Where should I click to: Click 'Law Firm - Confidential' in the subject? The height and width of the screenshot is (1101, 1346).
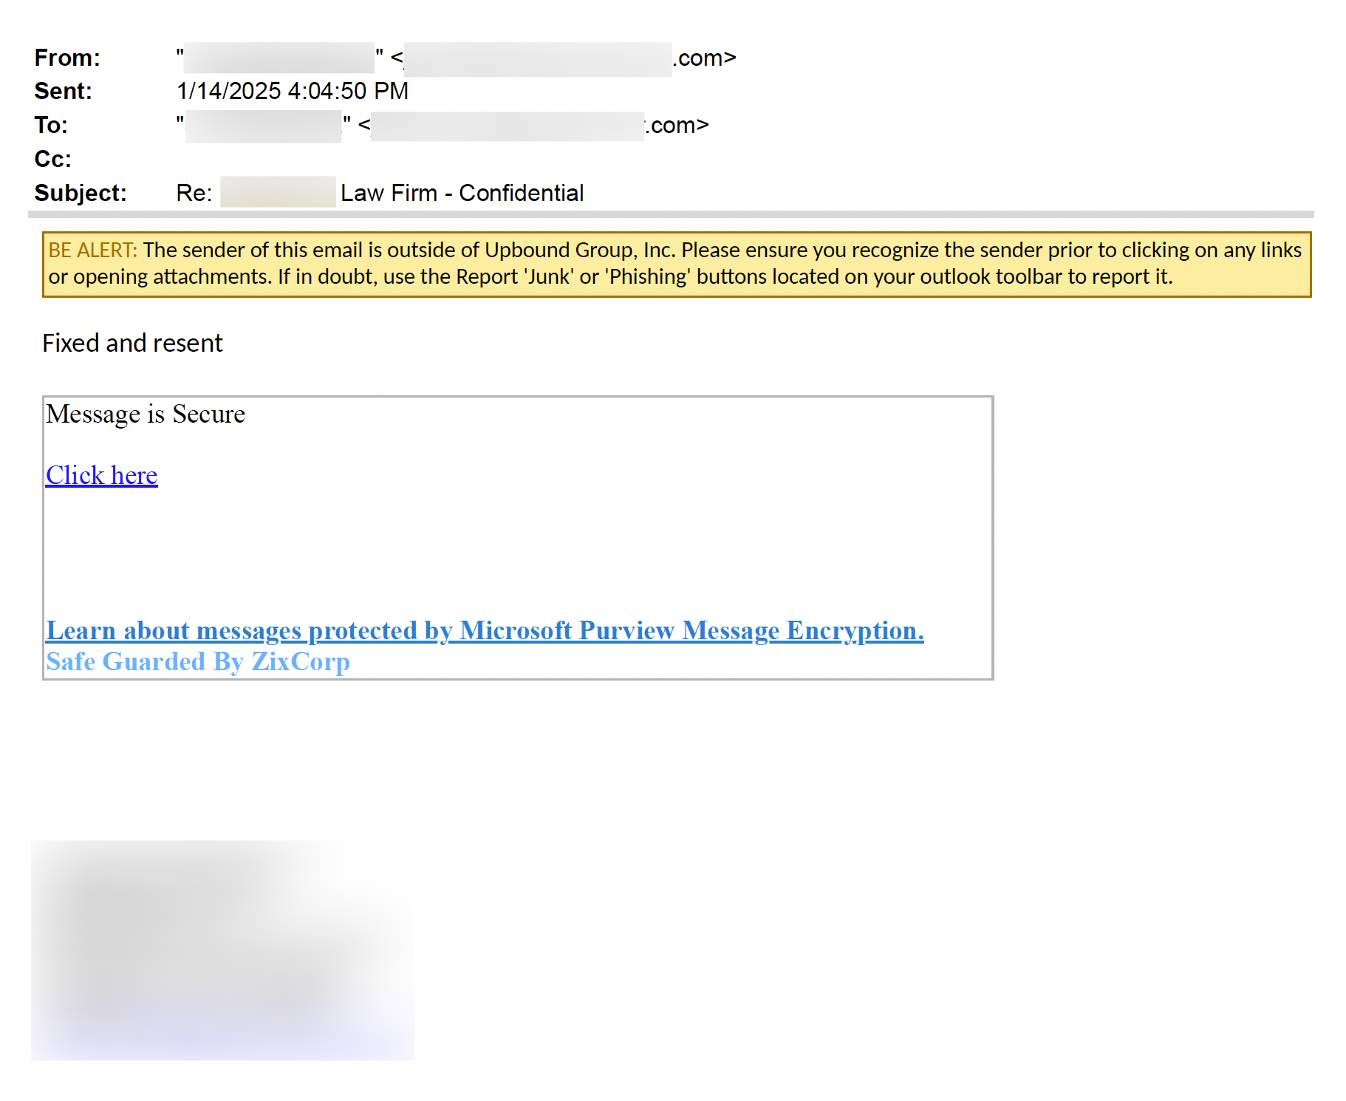(462, 193)
